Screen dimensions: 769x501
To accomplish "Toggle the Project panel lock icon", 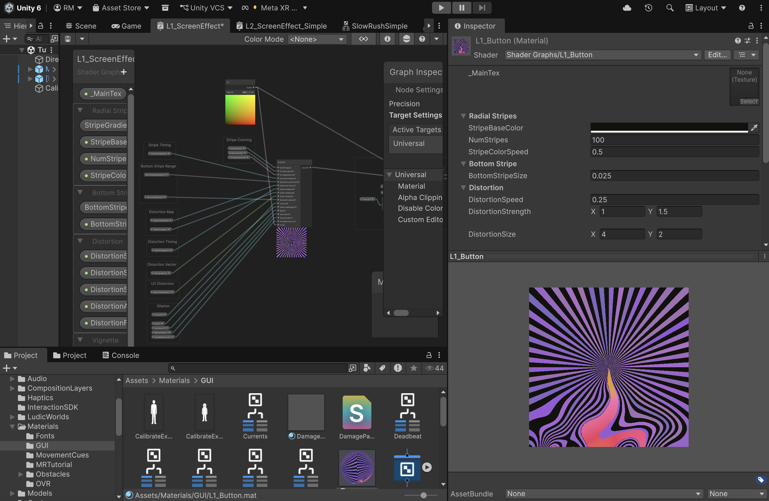I will pos(429,355).
